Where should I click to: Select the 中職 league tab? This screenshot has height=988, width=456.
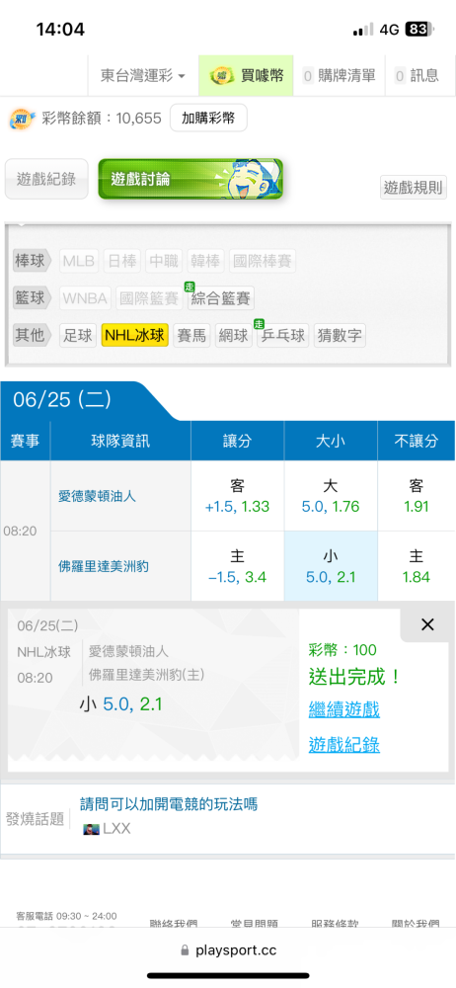164,261
